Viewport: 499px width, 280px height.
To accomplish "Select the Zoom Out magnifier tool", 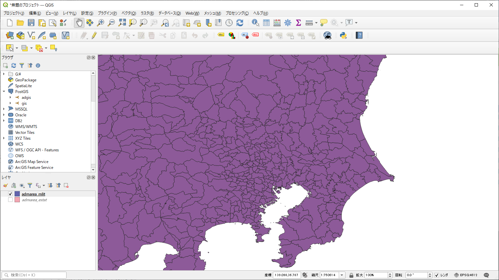I will click(111, 23).
